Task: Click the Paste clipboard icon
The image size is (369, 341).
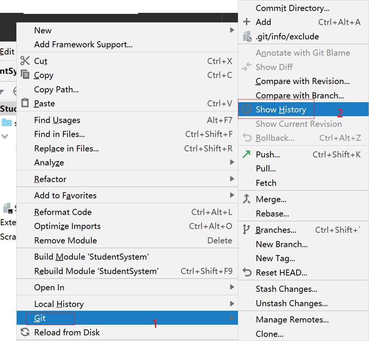Action: pyautogui.click(x=25, y=103)
